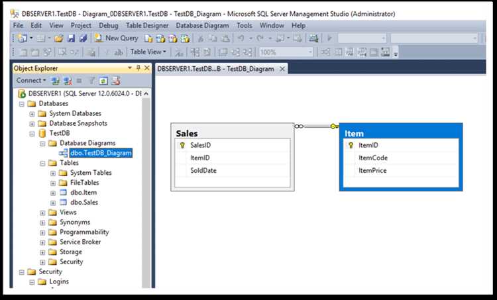The width and height of the screenshot is (497, 300).
Task: Open the Object Explorer window position dropdown
Action: click(130, 68)
